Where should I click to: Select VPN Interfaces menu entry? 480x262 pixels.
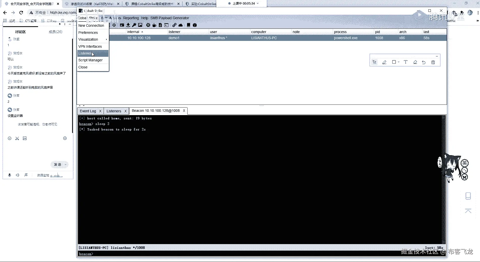(x=93, y=46)
